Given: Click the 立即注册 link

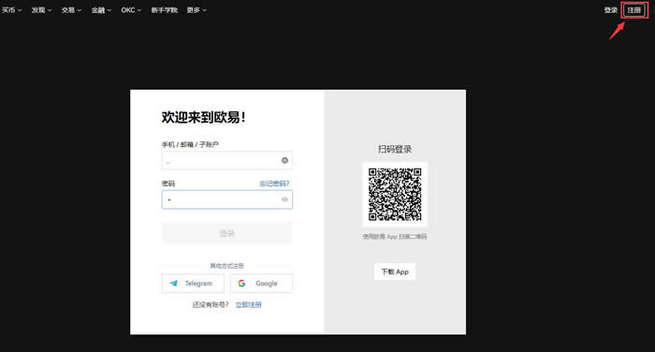Looking at the screenshot, I should (x=248, y=305).
